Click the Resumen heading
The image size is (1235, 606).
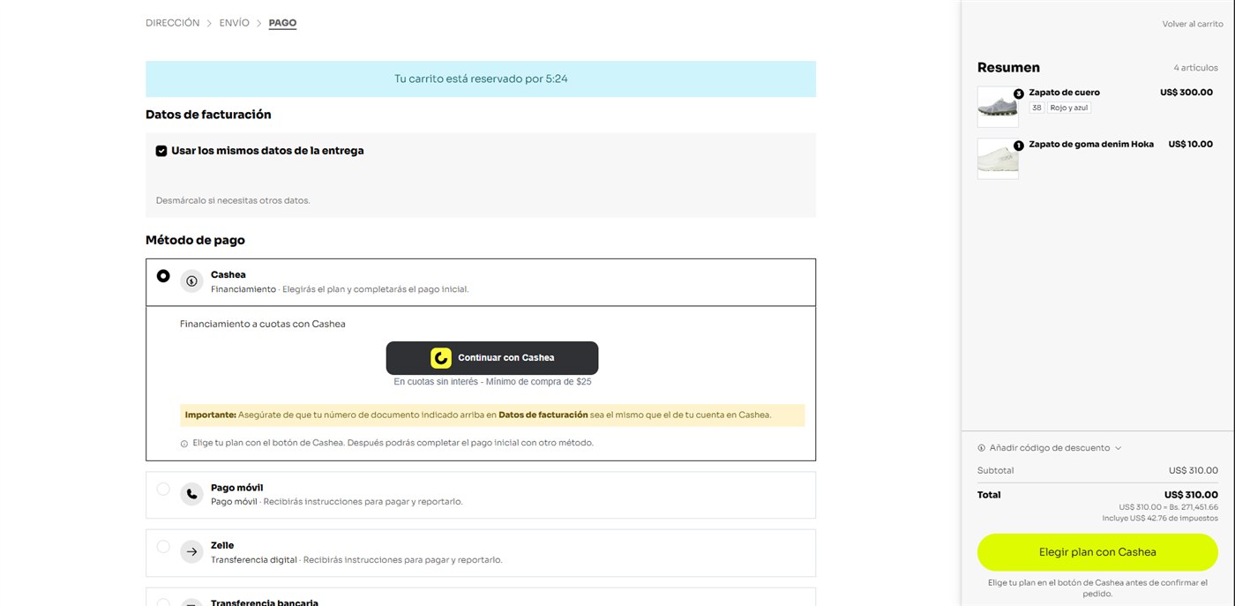[x=1008, y=68]
